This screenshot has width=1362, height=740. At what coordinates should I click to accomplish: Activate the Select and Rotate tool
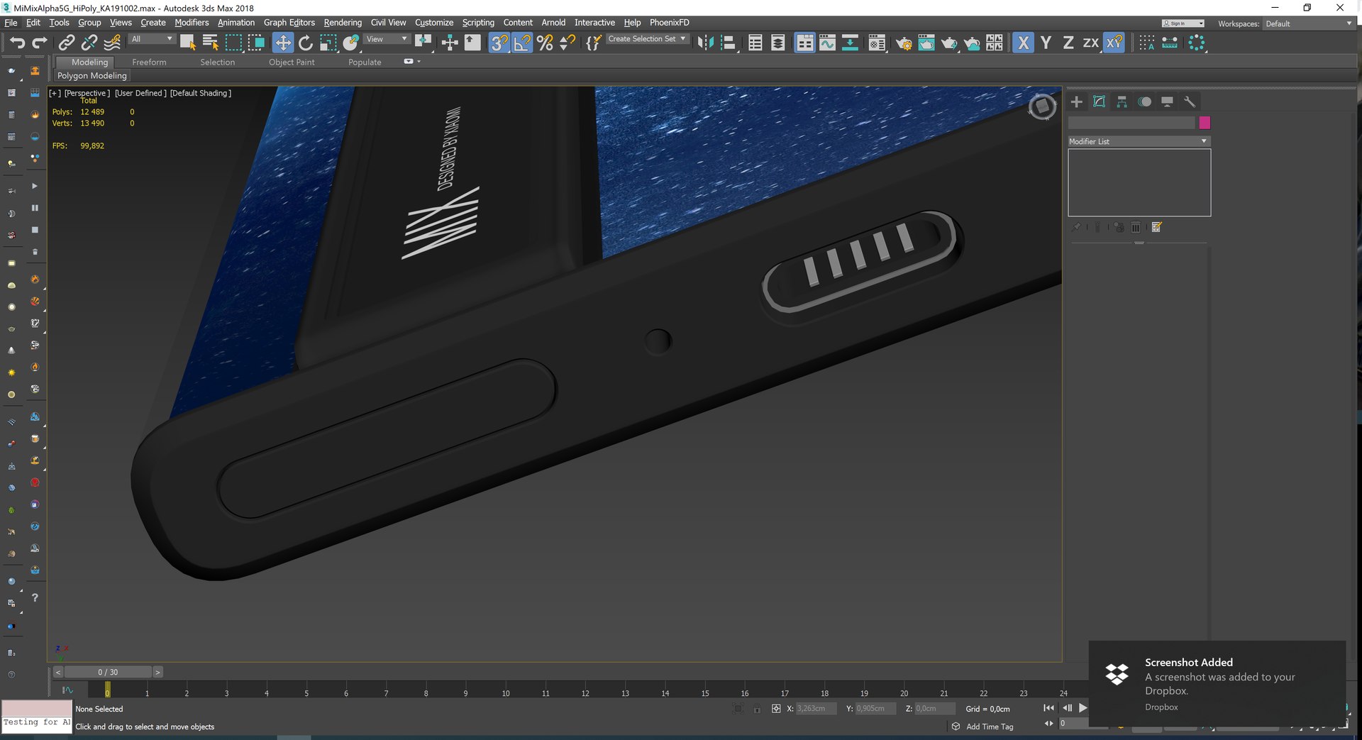coord(306,43)
